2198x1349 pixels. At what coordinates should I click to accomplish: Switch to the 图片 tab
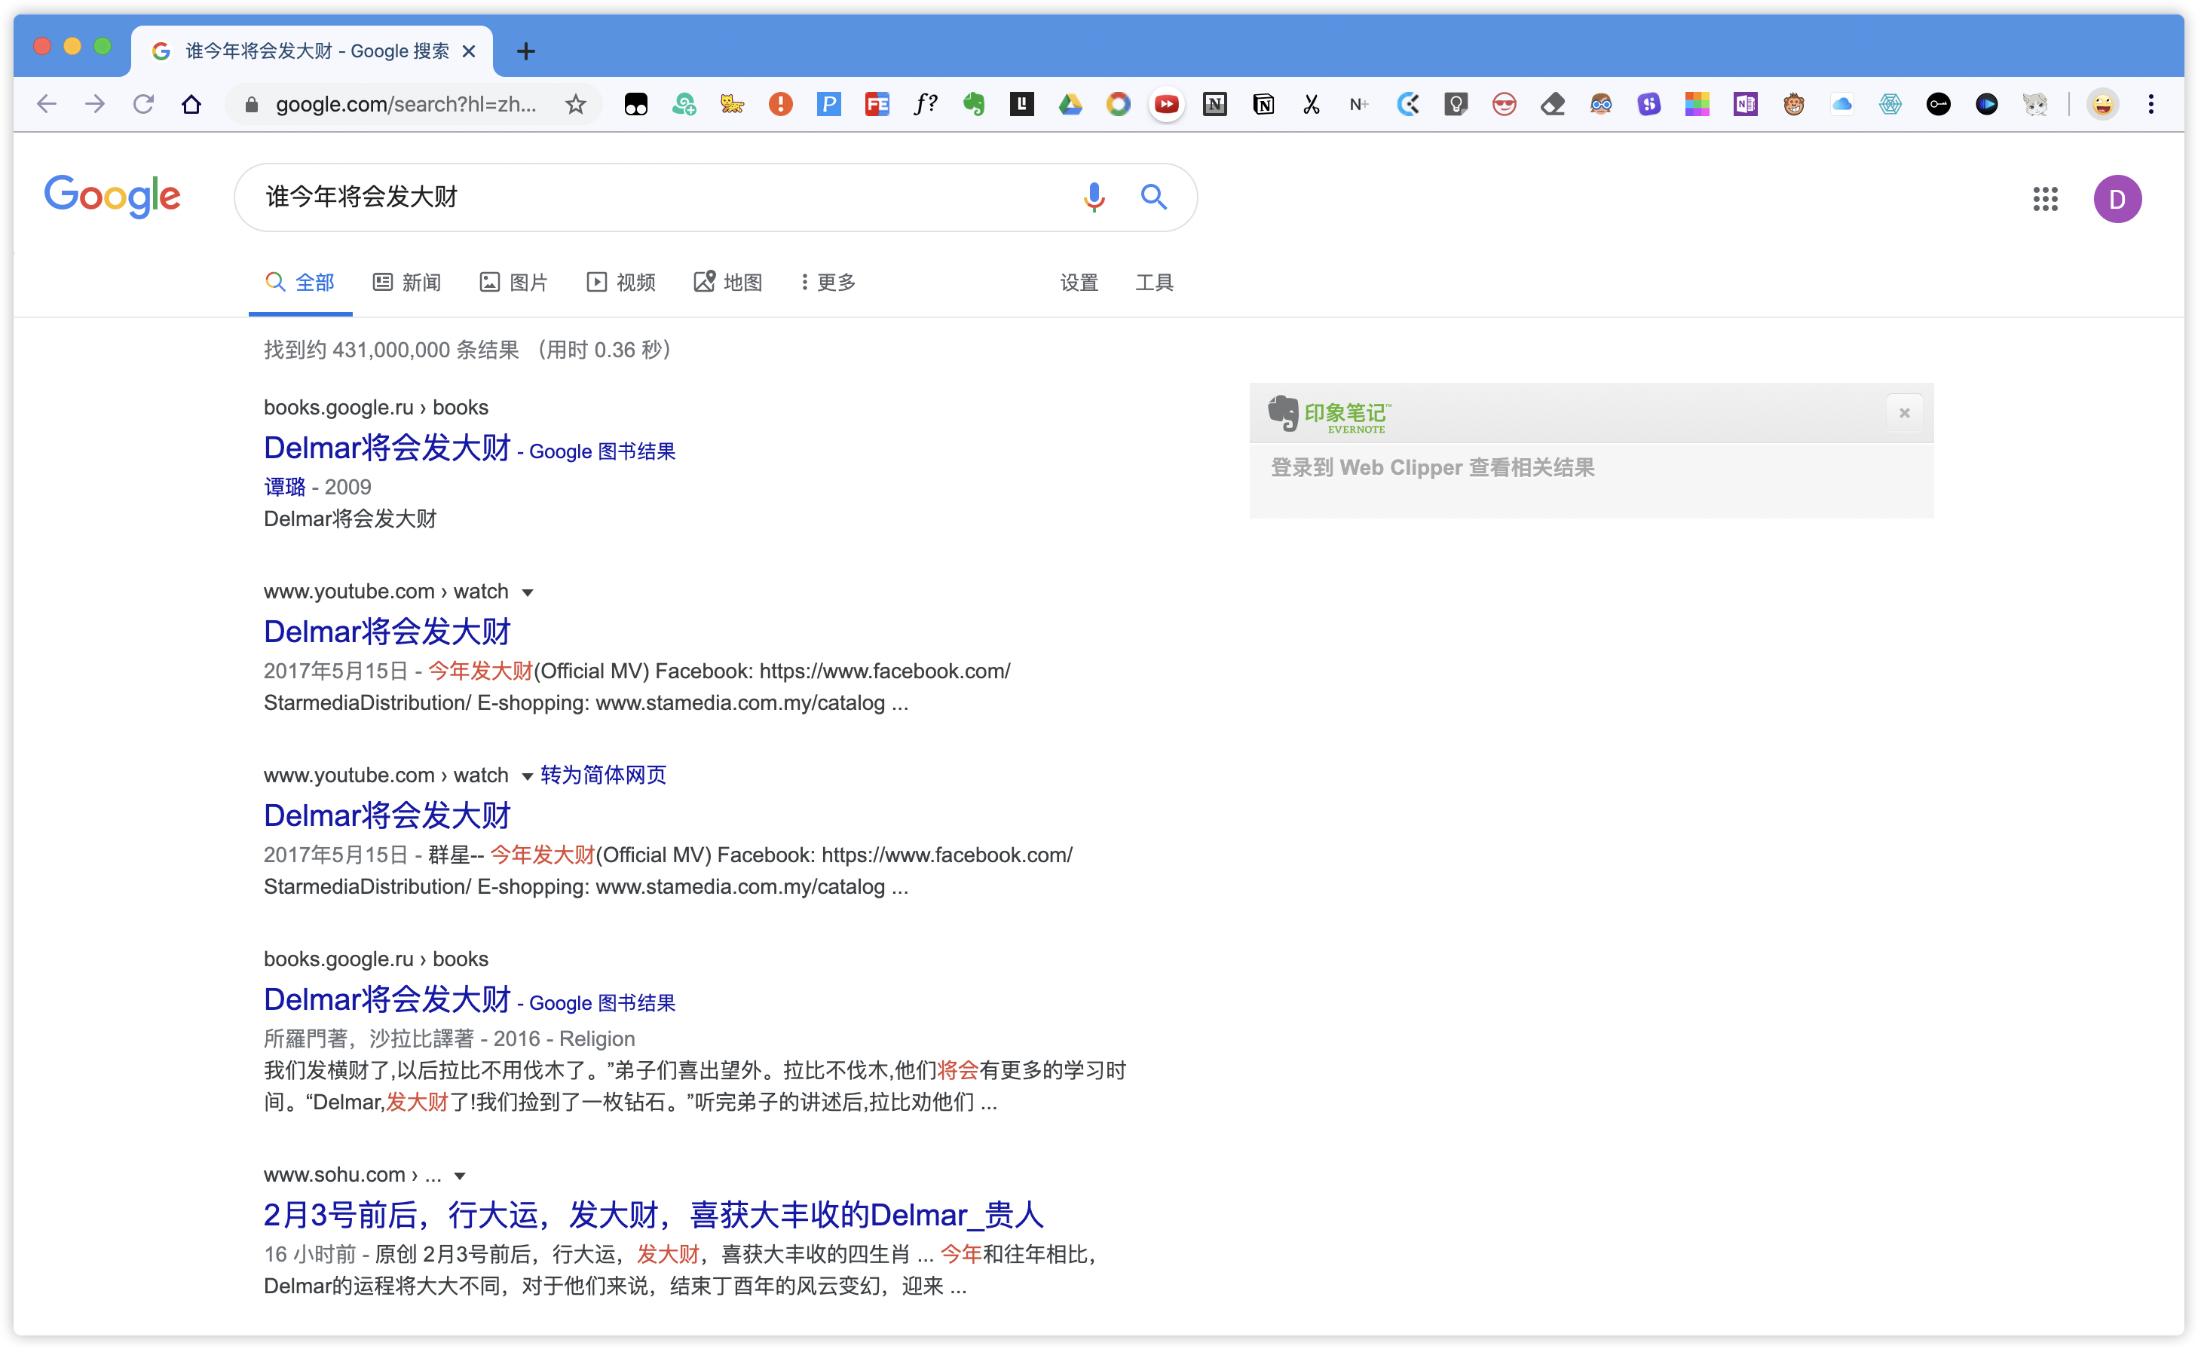514,282
